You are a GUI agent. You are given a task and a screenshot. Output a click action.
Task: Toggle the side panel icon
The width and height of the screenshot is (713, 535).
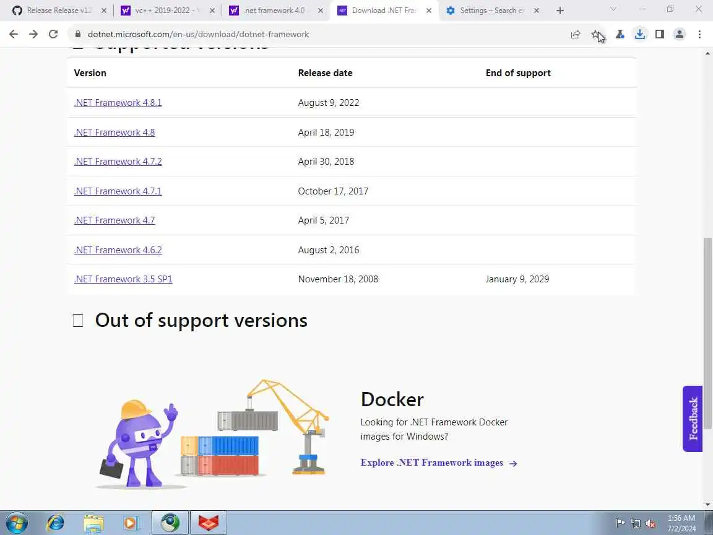click(x=660, y=34)
